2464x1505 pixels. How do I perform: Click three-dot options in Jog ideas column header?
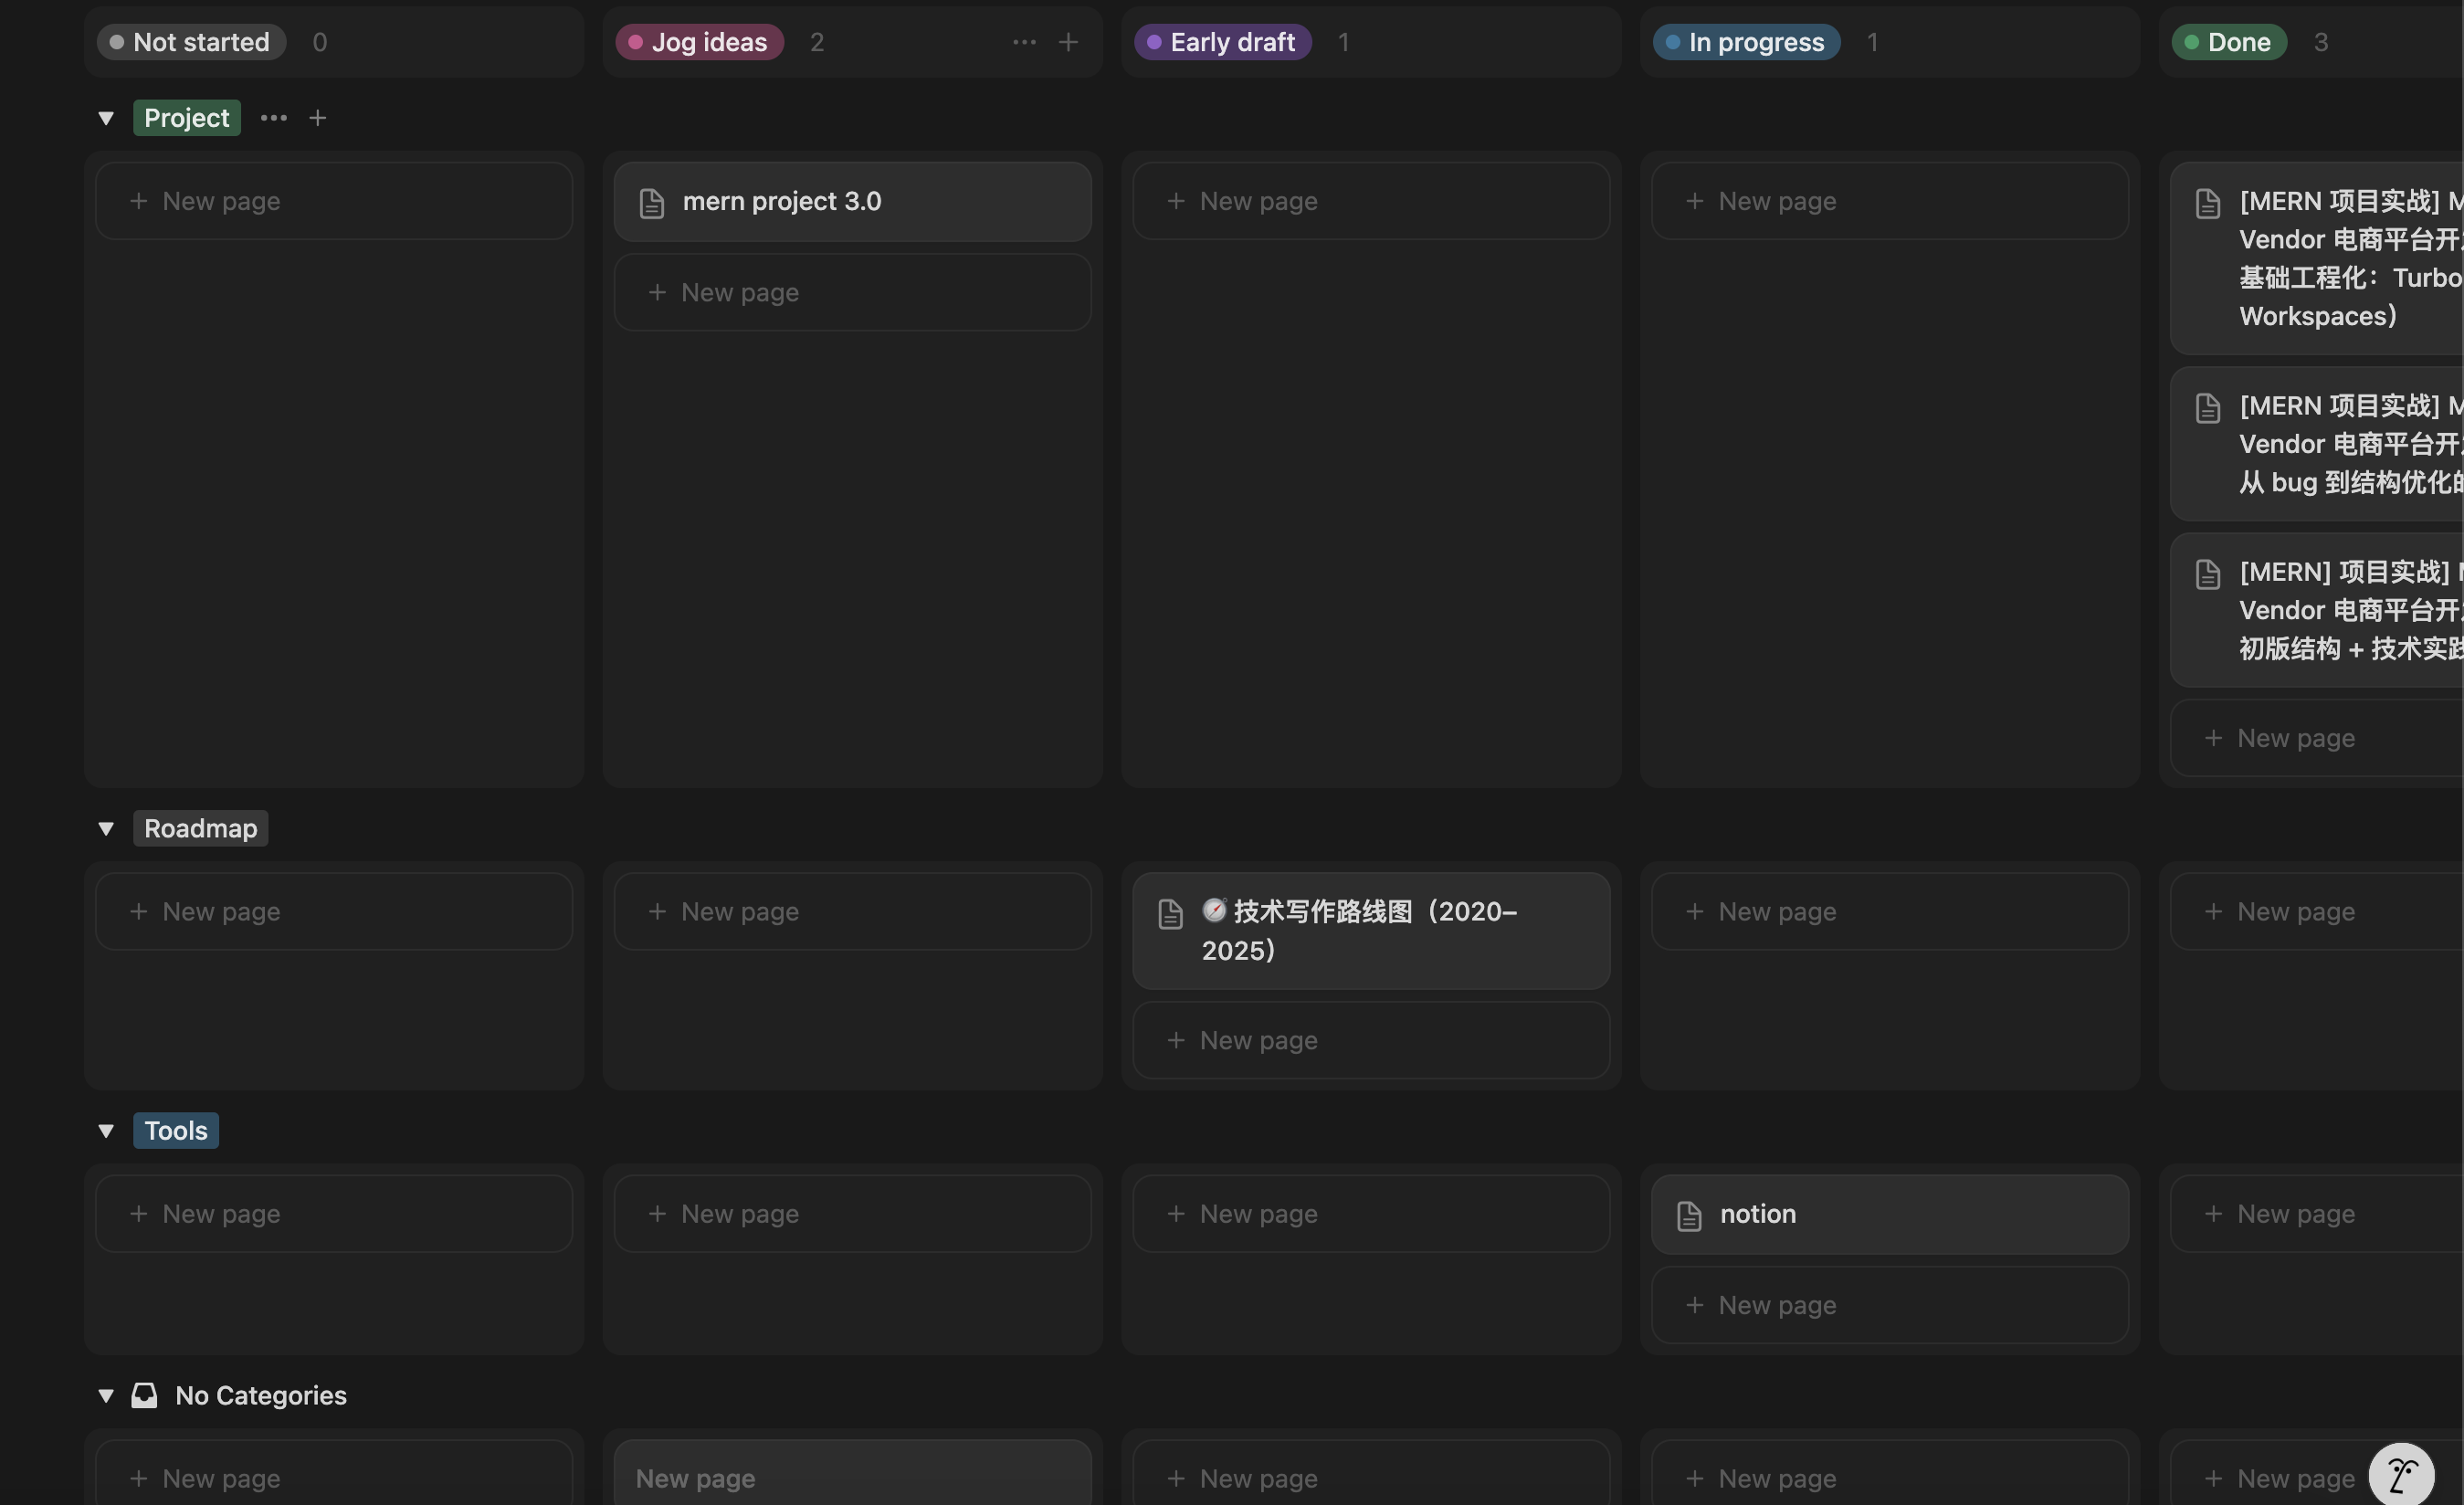click(1023, 42)
